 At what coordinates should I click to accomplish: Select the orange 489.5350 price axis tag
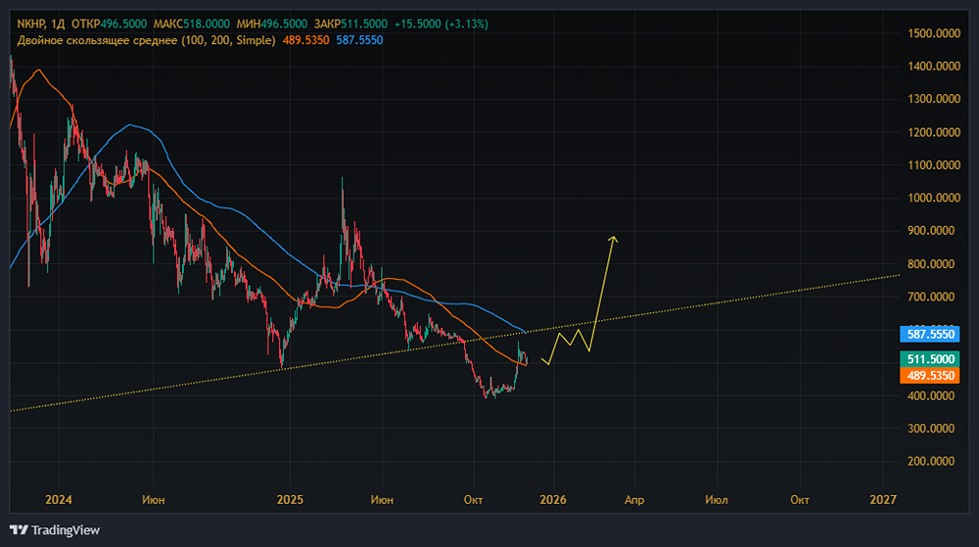tap(931, 375)
